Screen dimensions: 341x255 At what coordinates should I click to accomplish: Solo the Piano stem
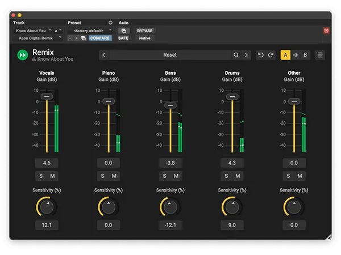point(103,176)
